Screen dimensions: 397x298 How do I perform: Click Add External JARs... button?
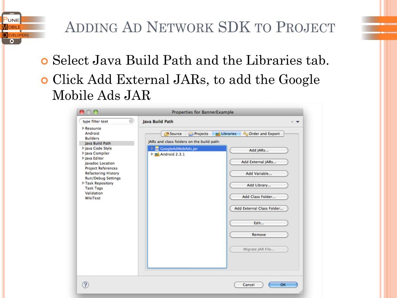point(259,162)
